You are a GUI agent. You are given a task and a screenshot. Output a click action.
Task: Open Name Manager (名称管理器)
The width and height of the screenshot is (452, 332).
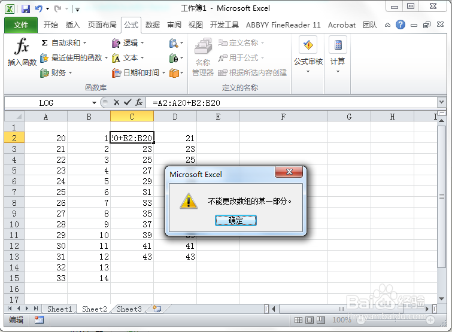[203, 57]
